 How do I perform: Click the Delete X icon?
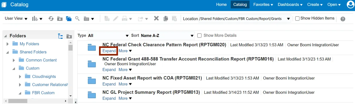[x=156, y=18]
